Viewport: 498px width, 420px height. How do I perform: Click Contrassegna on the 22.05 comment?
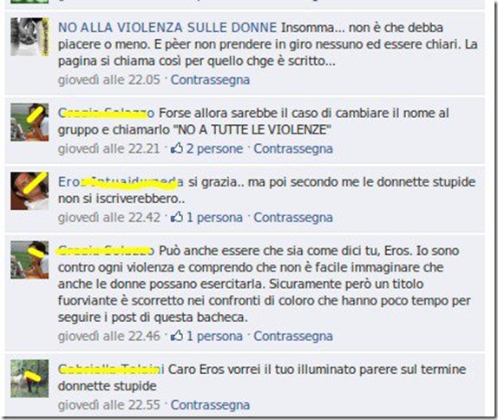(x=210, y=80)
